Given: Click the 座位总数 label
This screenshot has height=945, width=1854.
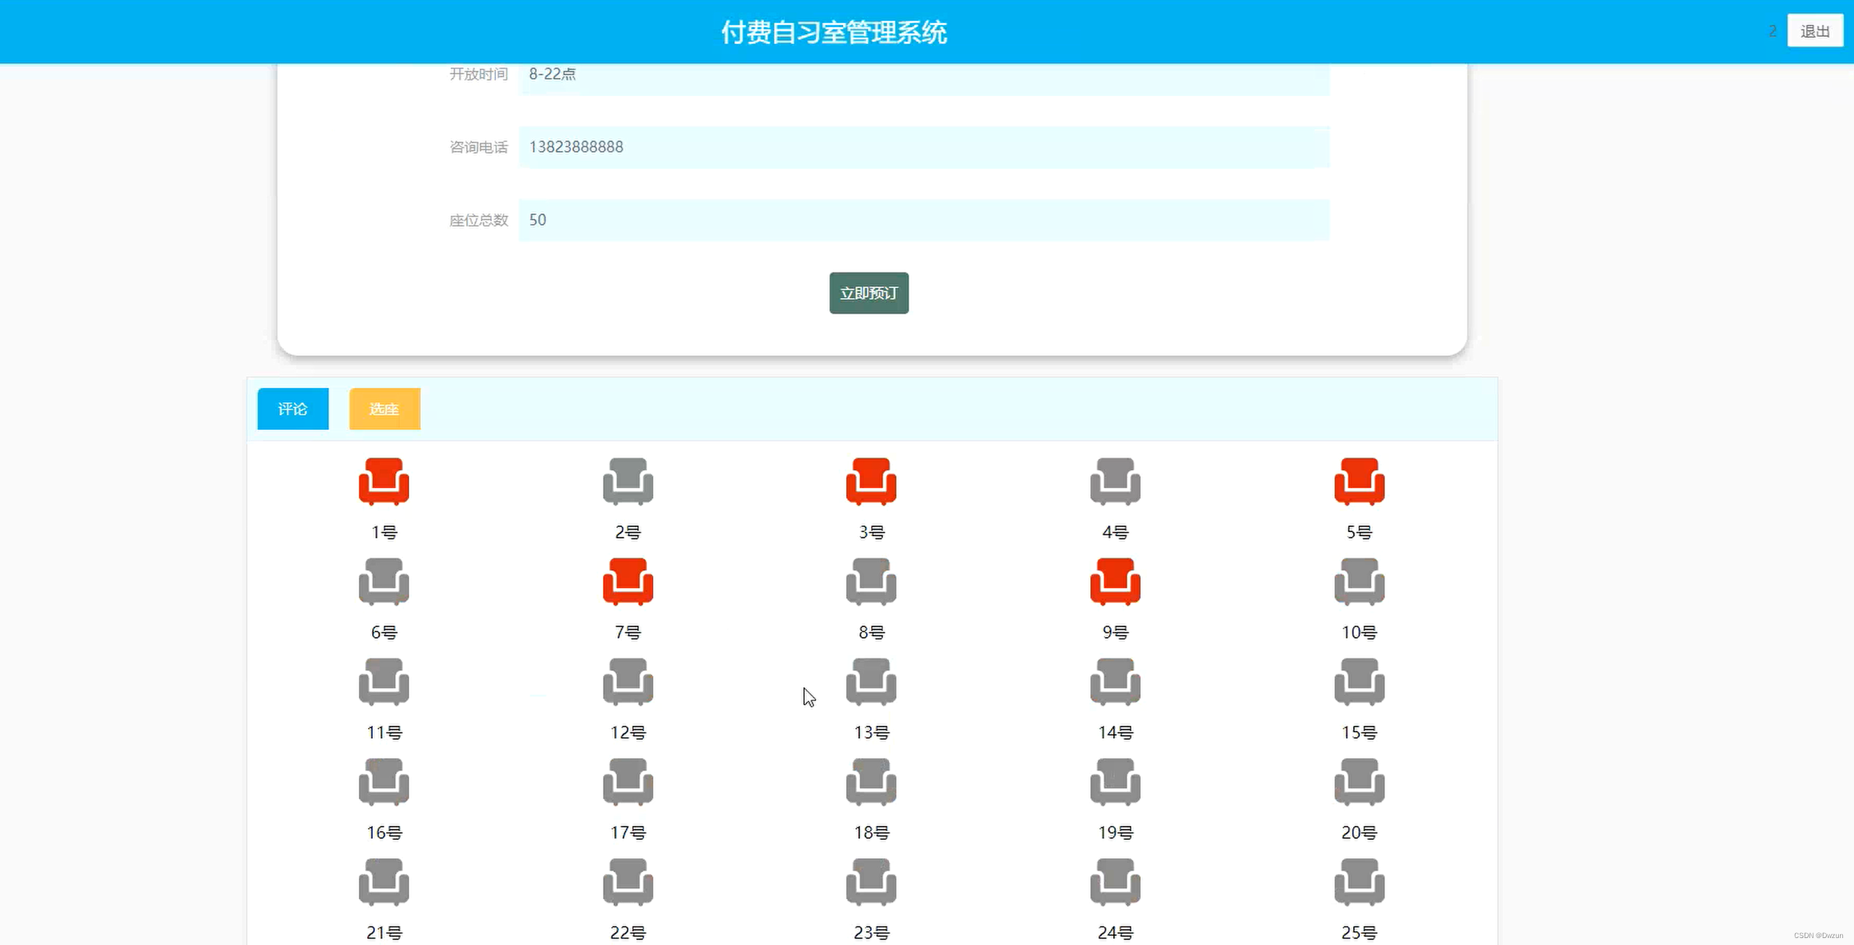Looking at the screenshot, I should (479, 220).
